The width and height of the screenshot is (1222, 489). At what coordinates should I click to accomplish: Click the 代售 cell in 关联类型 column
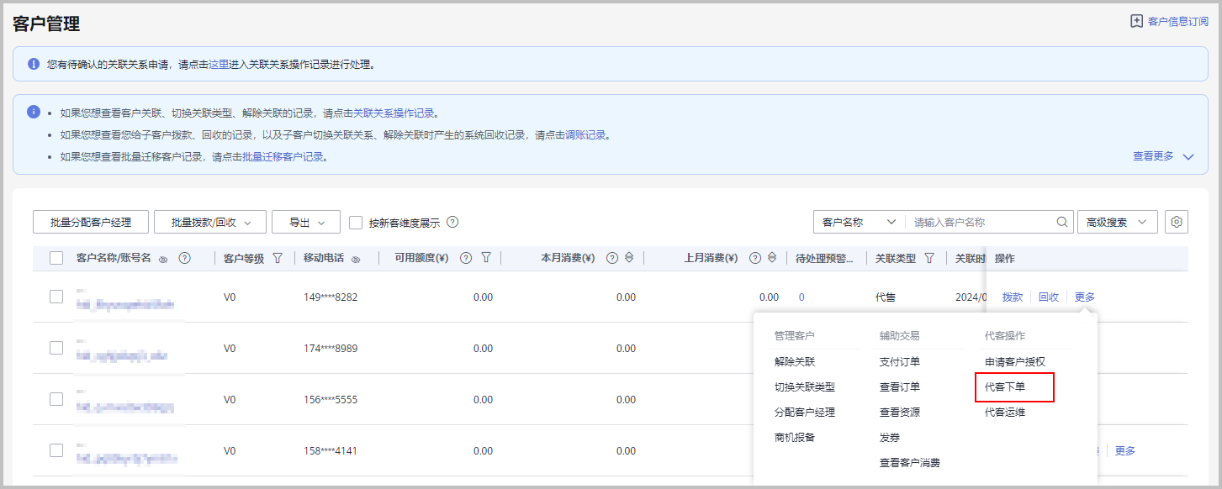click(x=886, y=297)
